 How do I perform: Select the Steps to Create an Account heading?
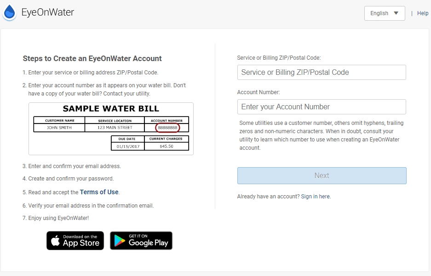pyautogui.click(x=92, y=58)
